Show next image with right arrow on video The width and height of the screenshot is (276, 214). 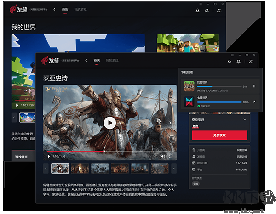(170, 123)
